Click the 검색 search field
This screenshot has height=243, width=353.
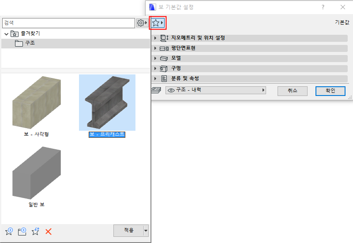pos(68,23)
